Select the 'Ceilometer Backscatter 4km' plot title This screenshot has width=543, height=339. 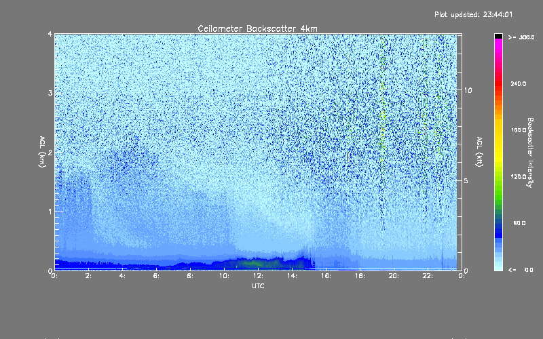click(257, 28)
